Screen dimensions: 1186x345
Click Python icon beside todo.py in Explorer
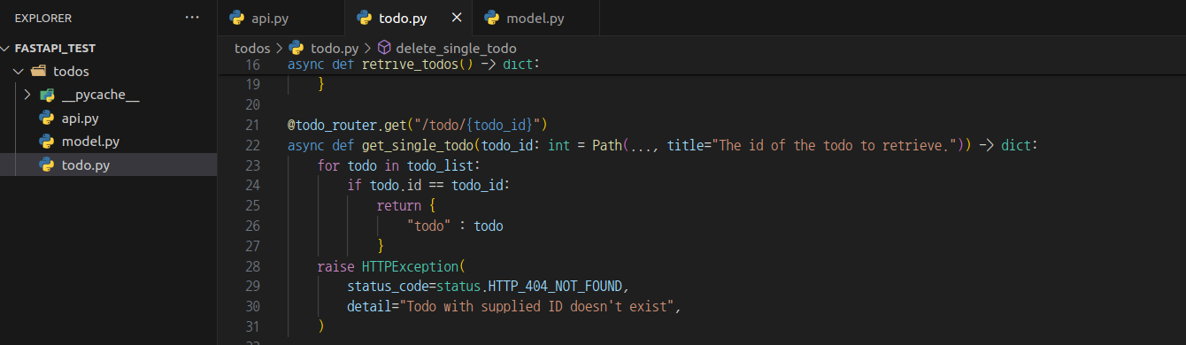pyautogui.click(x=47, y=165)
